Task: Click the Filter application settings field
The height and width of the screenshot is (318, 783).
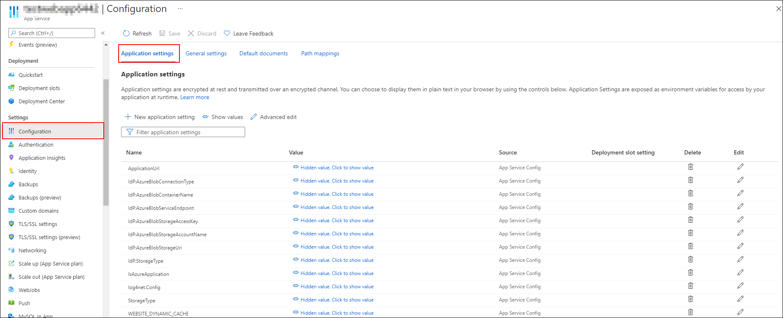Action: tap(183, 132)
